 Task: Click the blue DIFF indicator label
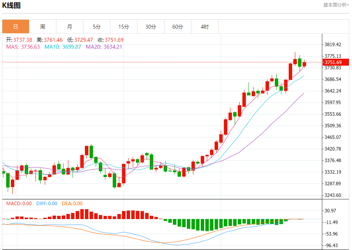pyautogui.click(x=47, y=204)
